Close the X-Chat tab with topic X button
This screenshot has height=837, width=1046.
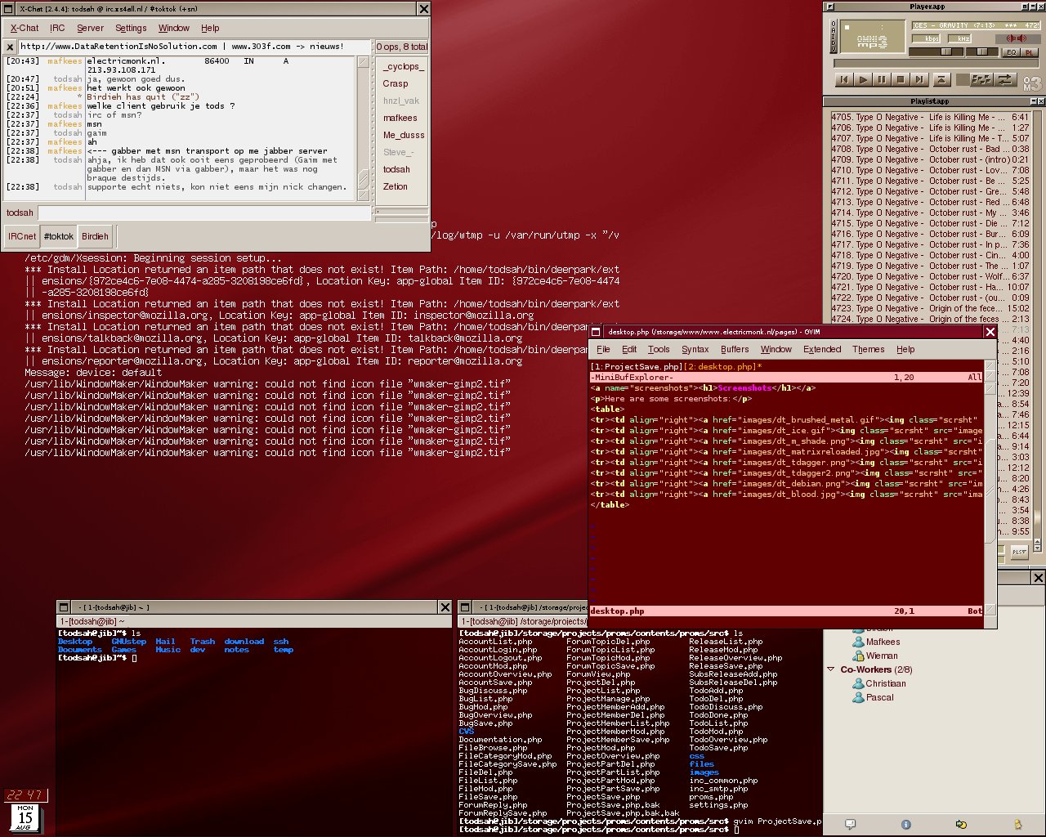tap(11, 47)
